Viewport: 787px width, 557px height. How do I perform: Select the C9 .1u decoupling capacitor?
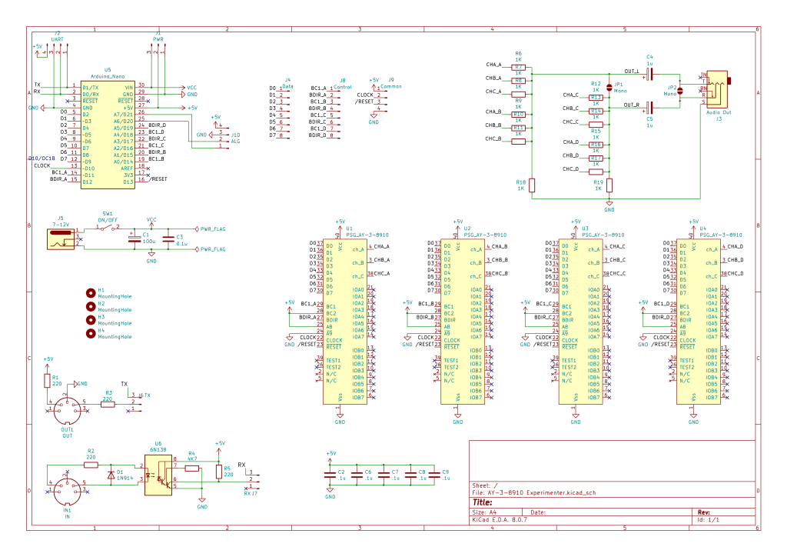(434, 475)
